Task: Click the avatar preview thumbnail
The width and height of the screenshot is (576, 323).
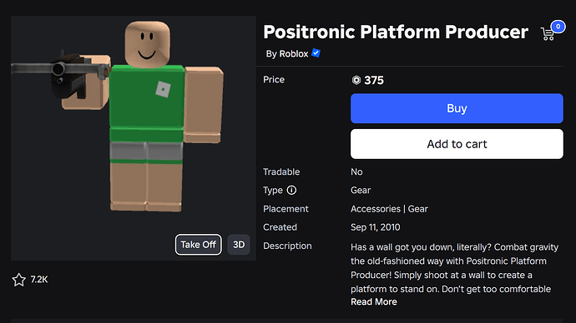Action: pos(134,138)
